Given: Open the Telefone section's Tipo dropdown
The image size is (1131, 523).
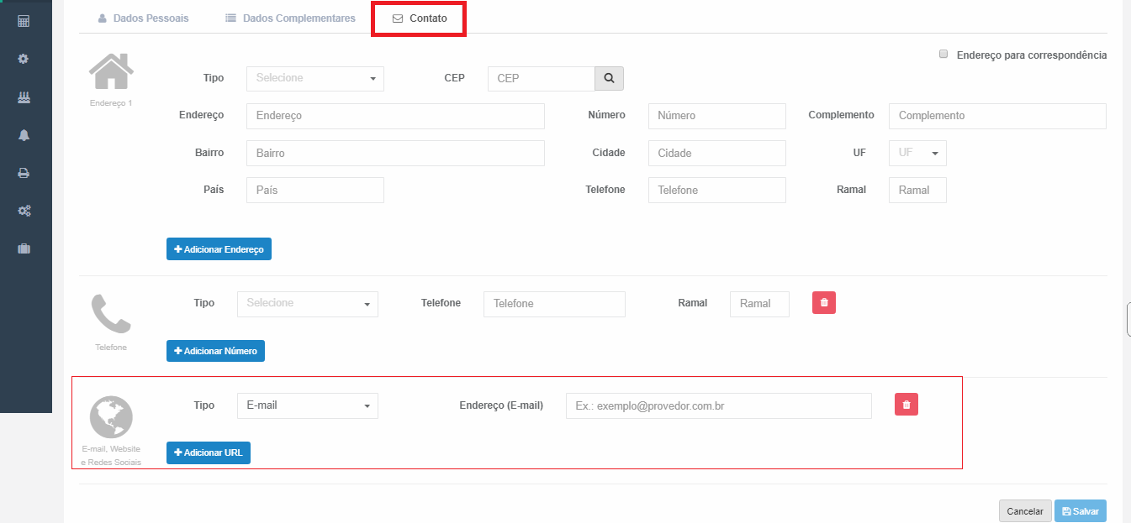Looking at the screenshot, I should coord(307,303).
